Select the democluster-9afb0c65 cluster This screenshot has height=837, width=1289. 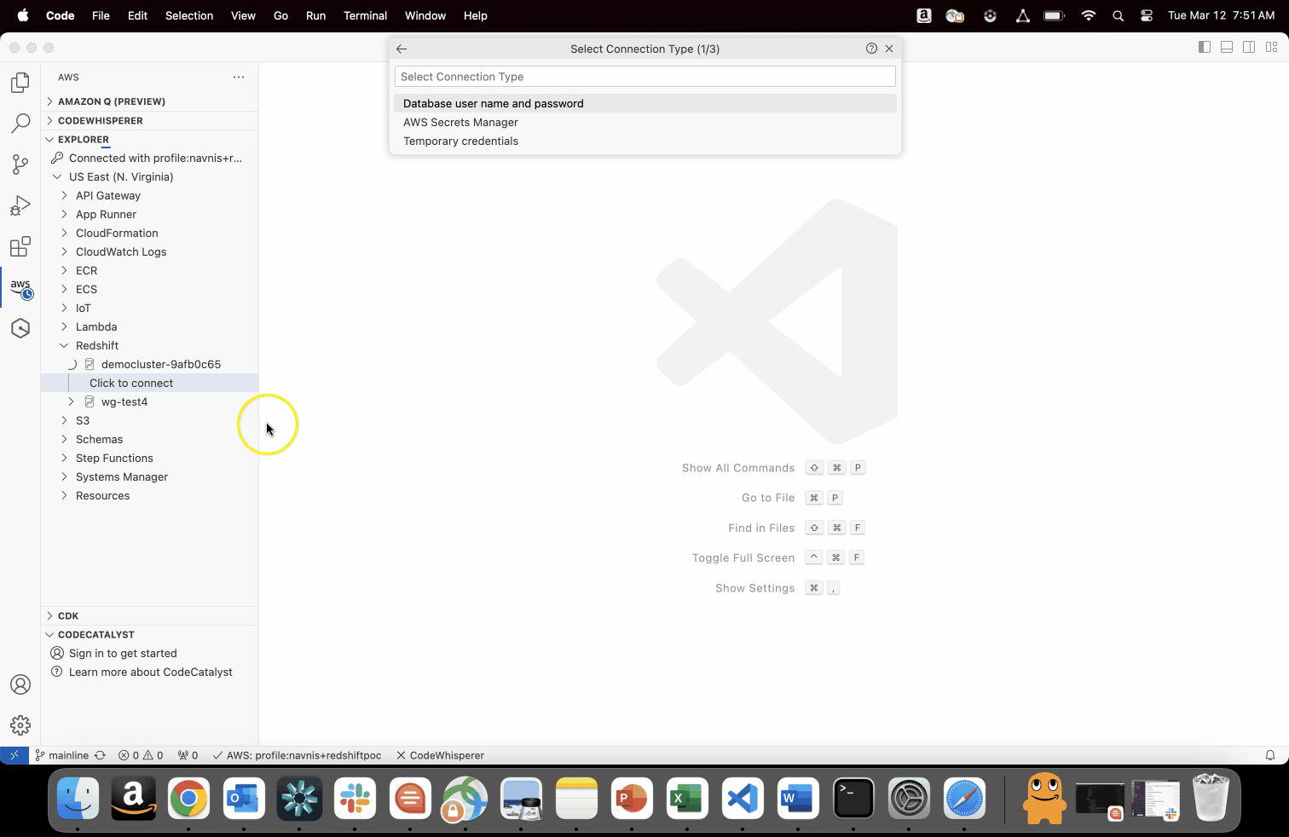click(x=149, y=364)
